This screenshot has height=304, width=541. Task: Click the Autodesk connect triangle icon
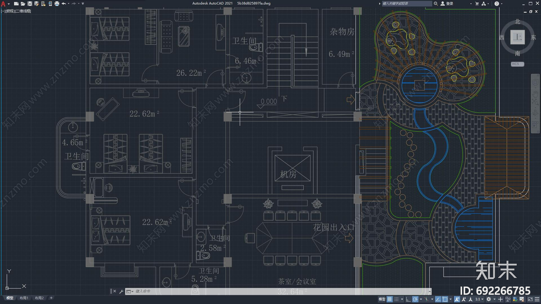point(484,3)
